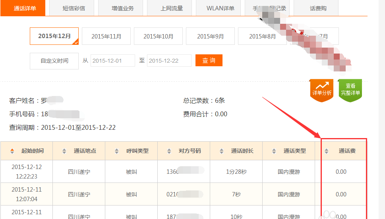
Task: Select the 2015年12月 month option
Action: tap(54, 36)
